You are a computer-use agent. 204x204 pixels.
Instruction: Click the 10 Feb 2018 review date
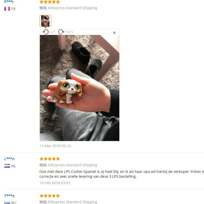click(x=55, y=183)
